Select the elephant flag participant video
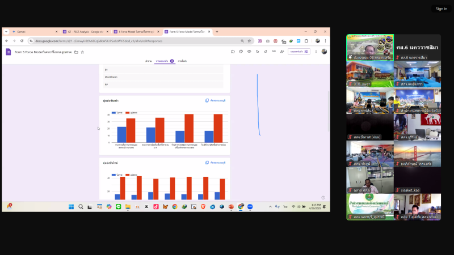 [x=417, y=127]
